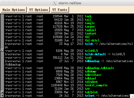This screenshot has height=98, width=134.
Task: Click the scrollbar down arrow button
Action: [2, 96]
